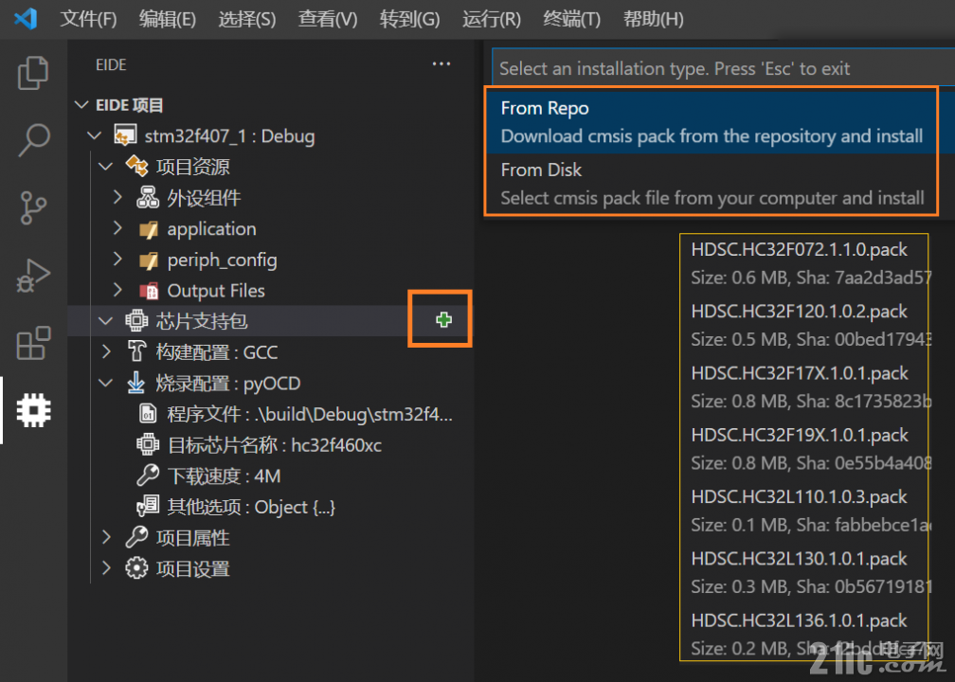Open the Explorer view in activity bar
955x682 pixels.
(x=33, y=73)
